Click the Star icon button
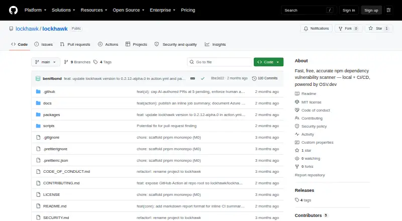The height and width of the screenshot is (221, 402). click(x=371, y=29)
